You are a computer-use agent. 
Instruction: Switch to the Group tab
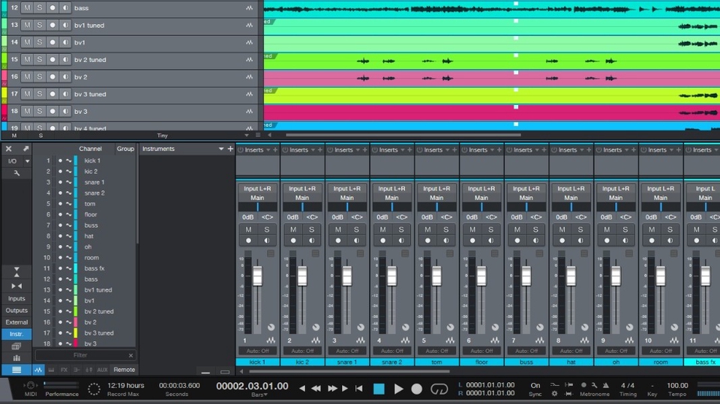(125, 148)
